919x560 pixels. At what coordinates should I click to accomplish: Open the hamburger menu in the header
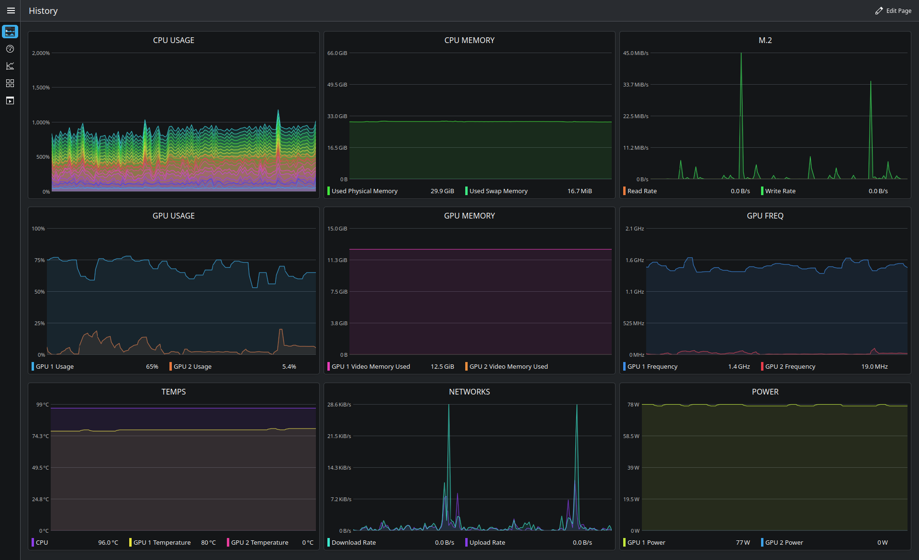11,11
